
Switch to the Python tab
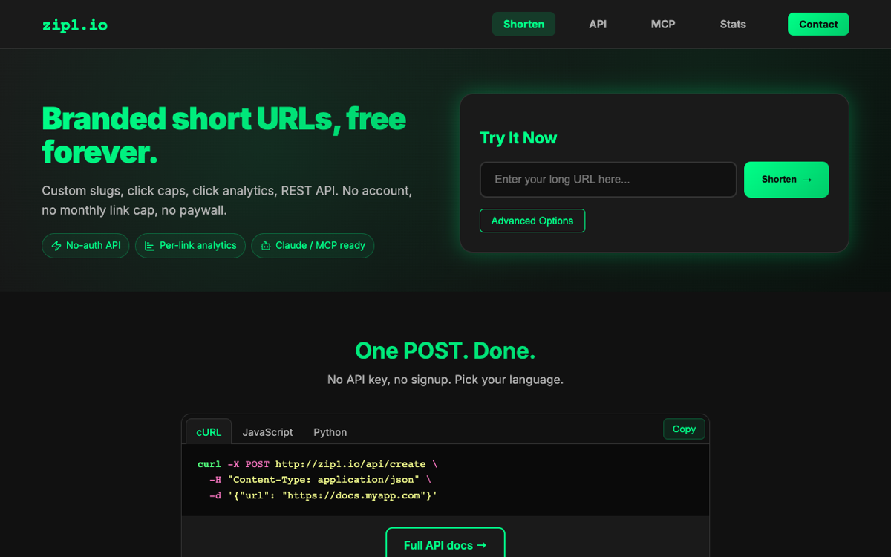(330, 431)
